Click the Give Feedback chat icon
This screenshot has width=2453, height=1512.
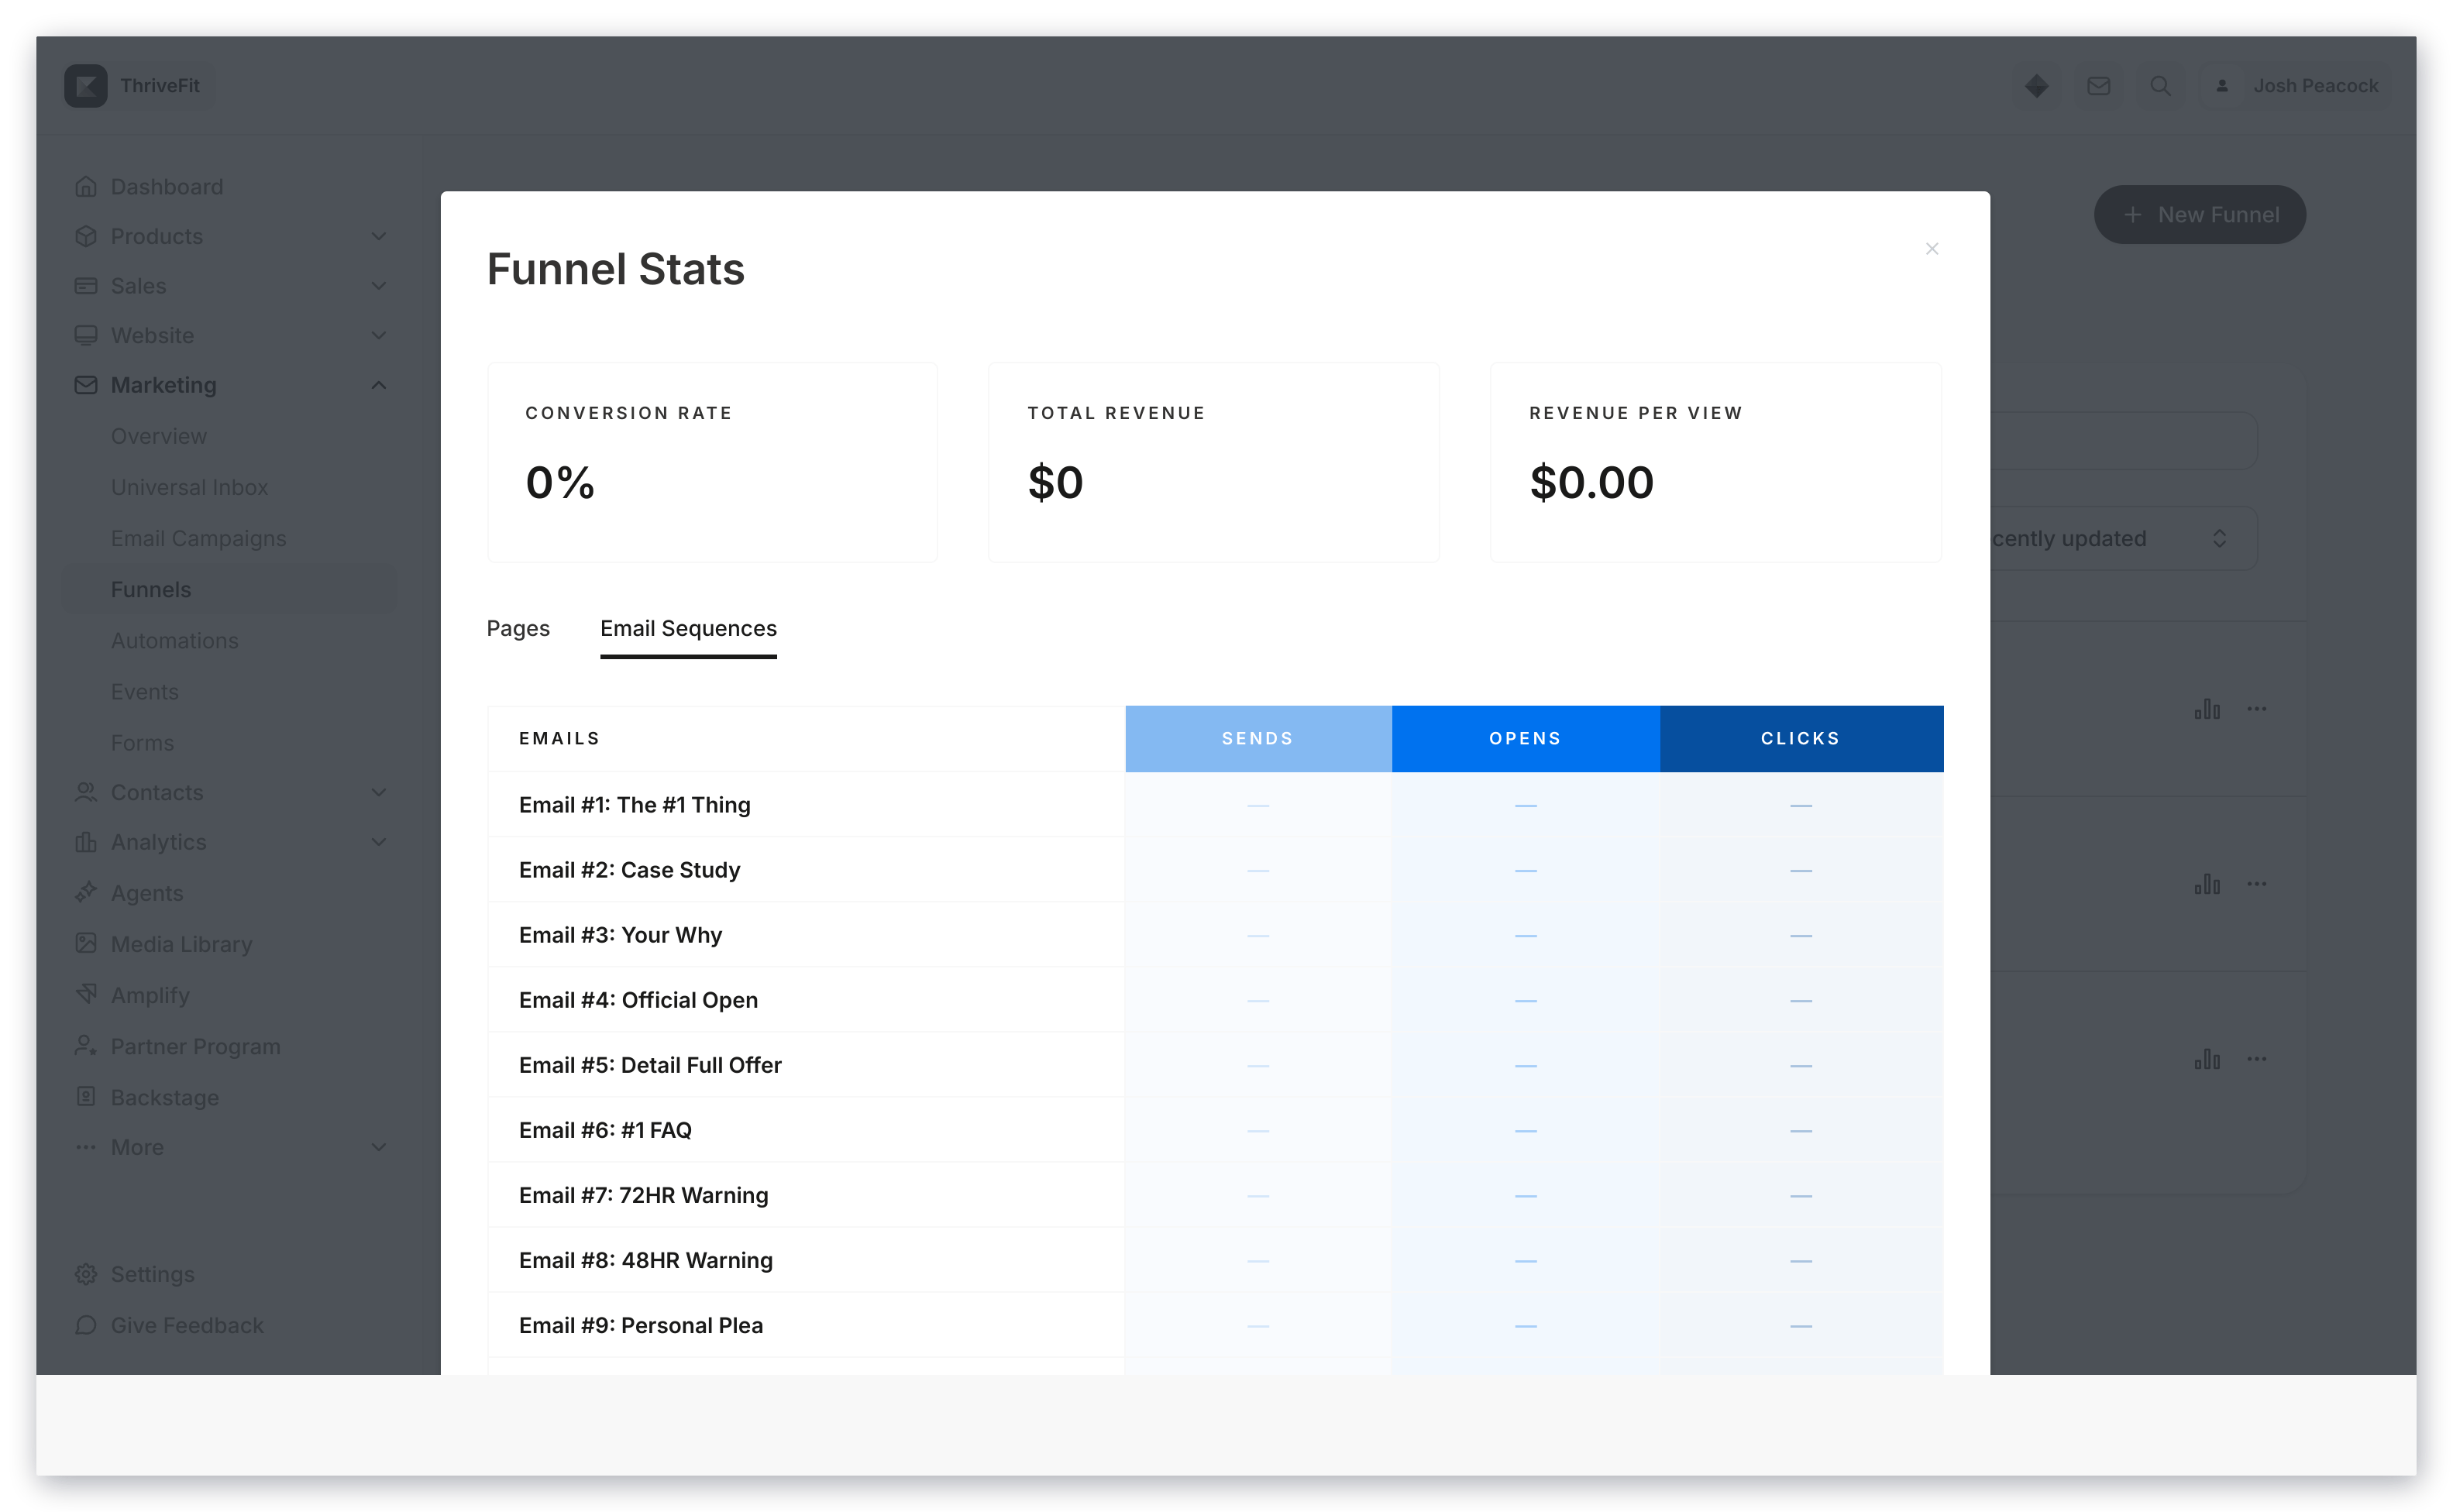coord(86,1325)
